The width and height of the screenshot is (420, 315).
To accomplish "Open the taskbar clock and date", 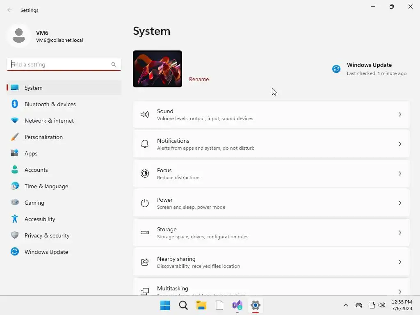I will pyautogui.click(x=402, y=305).
